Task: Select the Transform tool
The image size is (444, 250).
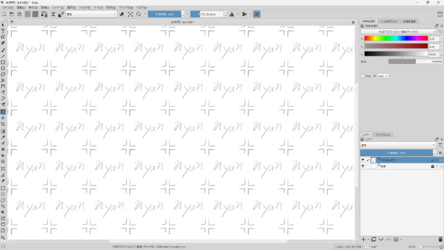Action: [3, 112]
